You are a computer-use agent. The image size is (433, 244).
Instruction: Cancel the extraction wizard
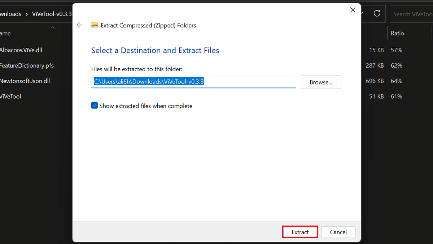click(338, 232)
